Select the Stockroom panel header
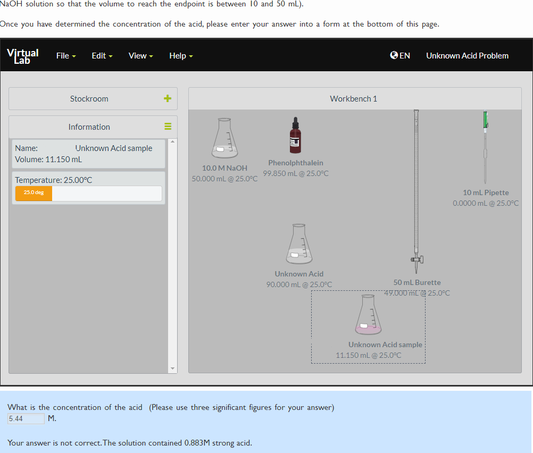The height and width of the screenshot is (453, 533). click(x=93, y=98)
